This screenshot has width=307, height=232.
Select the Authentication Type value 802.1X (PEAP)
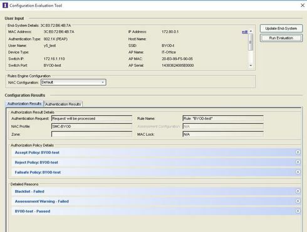56,39
